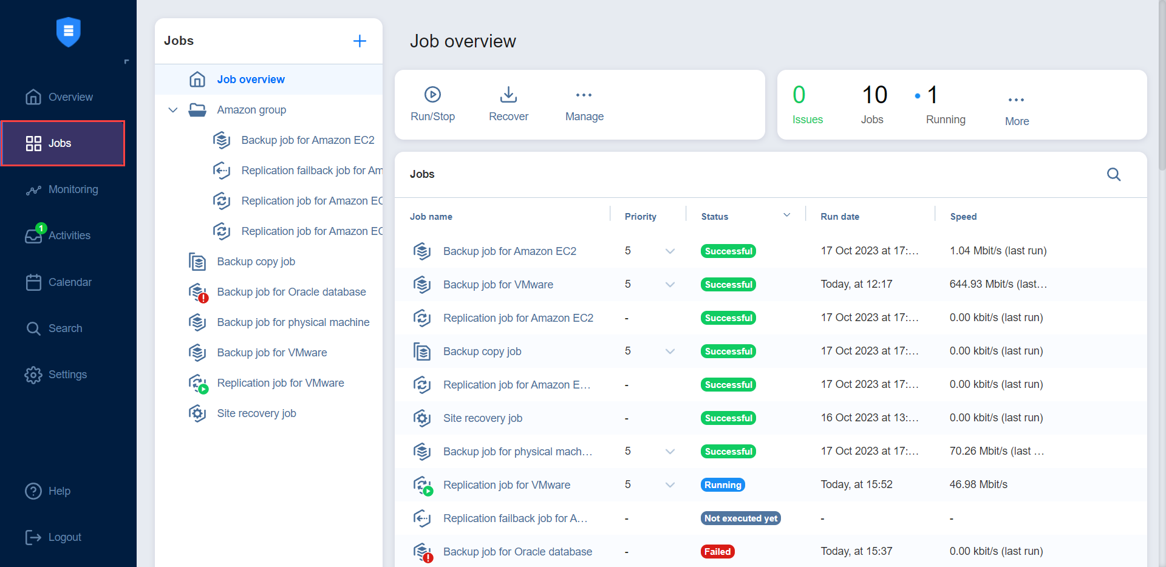
Task: Click the plus icon to add a job
Action: coord(360,41)
